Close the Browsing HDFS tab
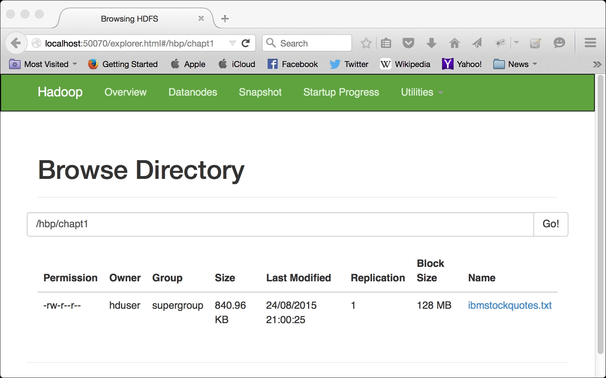 201,18
